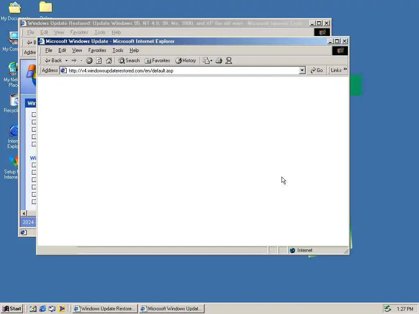Click the Go button next to address bar
The height and width of the screenshot is (314, 419).
317,70
